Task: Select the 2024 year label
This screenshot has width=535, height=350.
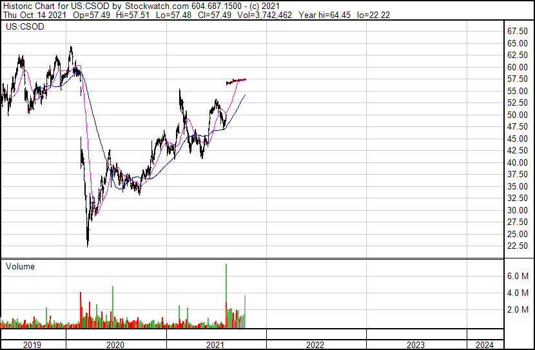Action: pos(485,345)
